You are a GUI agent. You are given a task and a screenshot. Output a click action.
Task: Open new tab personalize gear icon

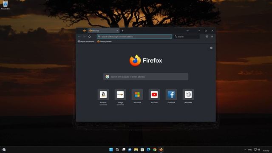[x=211, y=48]
